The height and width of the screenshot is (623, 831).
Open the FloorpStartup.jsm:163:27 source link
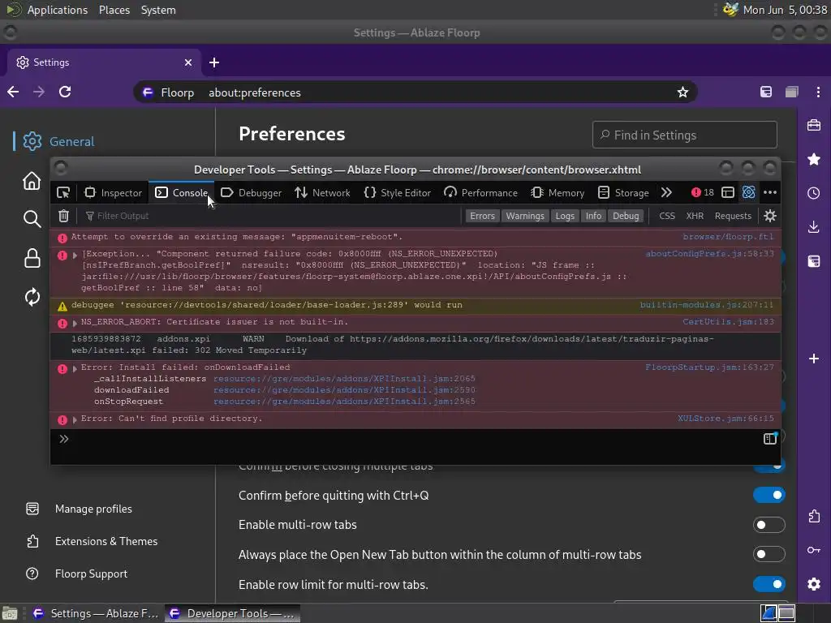point(709,367)
